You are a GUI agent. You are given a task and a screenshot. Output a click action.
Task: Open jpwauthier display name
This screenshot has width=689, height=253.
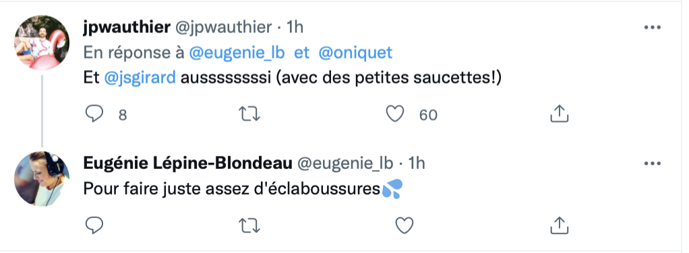(x=127, y=28)
